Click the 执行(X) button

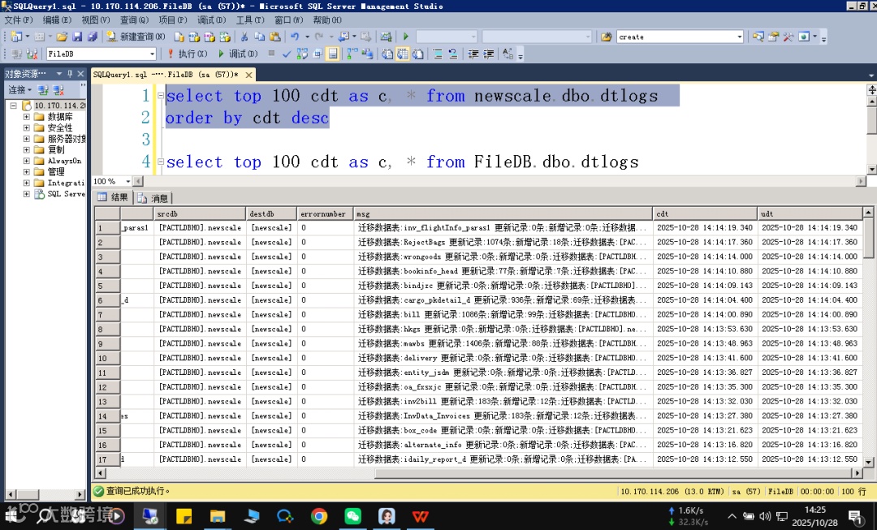(187, 54)
